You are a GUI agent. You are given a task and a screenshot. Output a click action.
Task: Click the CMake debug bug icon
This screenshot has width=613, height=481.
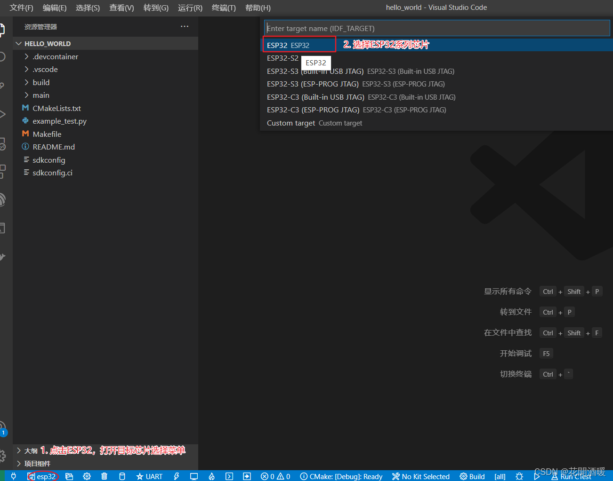point(519,476)
